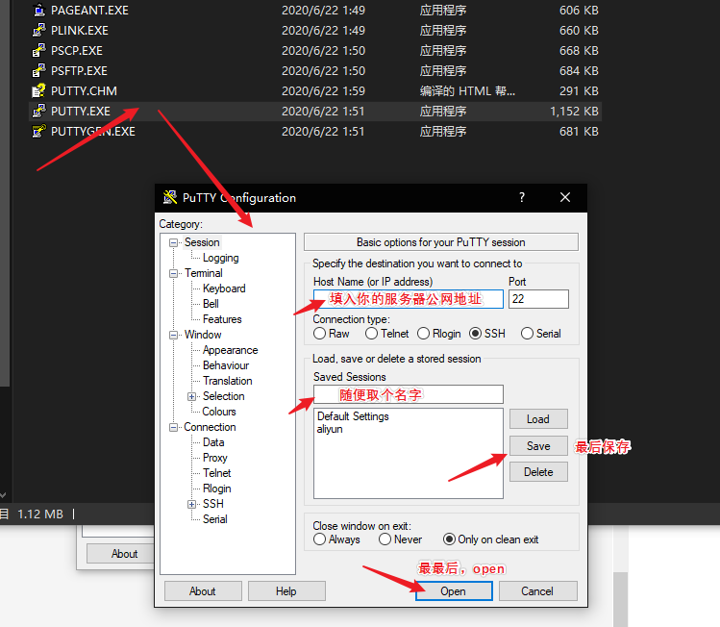This screenshot has width=720, height=627.
Task: Collapse the Connection tree node
Action: (174, 427)
